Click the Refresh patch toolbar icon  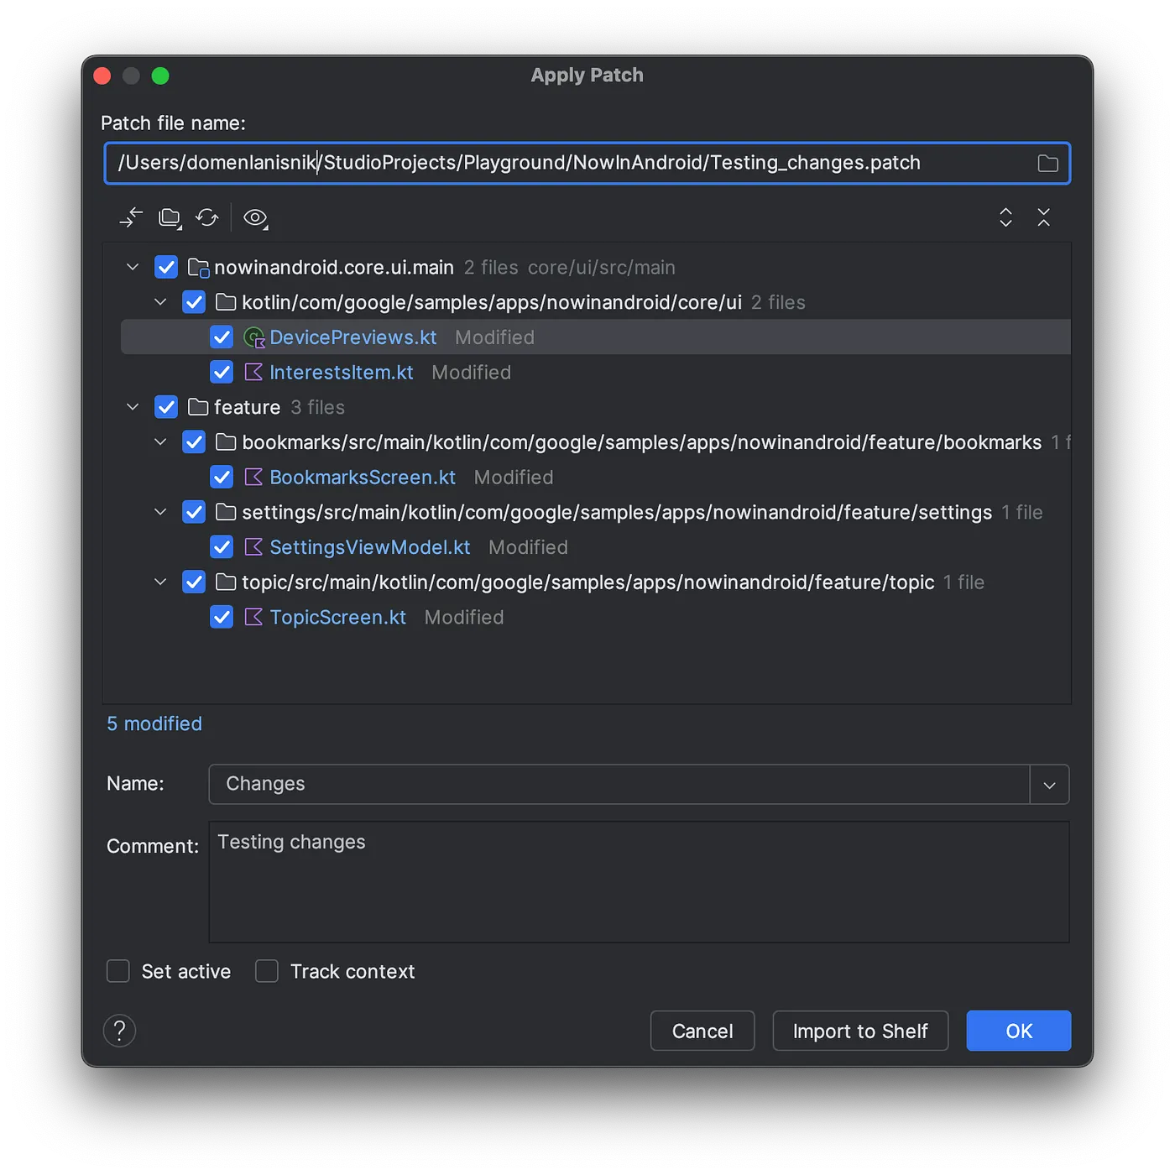[207, 218]
